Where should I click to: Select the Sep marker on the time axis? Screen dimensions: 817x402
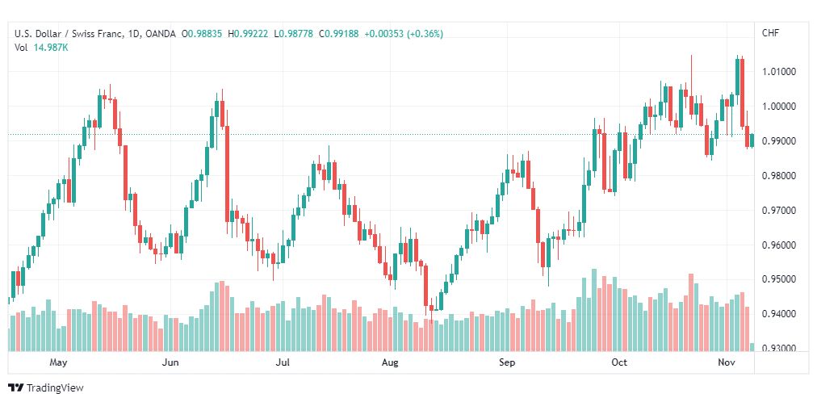point(506,362)
